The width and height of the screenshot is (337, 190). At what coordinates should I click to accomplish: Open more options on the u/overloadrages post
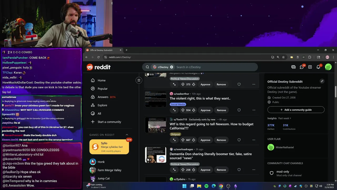click(x=254, y=170)
